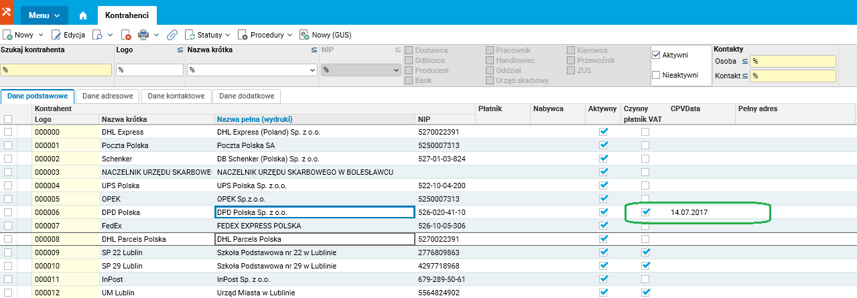Expand the printer options dropdown arrow
The height and width of the screenshot is (298, 857).
[x=156, y=35]
